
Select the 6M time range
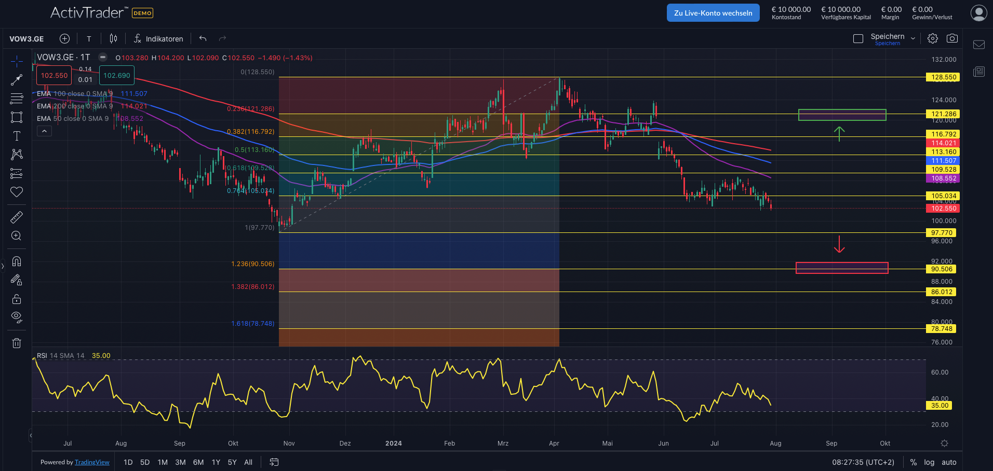[198, 462]
